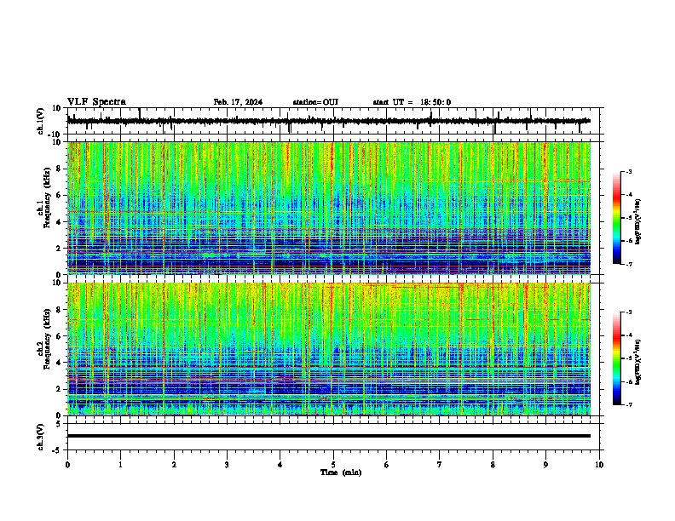Click the "-3" label on ch.2 colorbar
This screenshot has width=675, height=521.
tap(629, 312)
